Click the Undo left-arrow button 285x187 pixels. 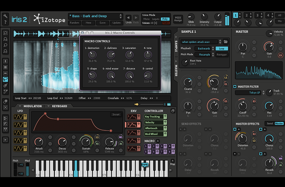click(x=129, y=18)
